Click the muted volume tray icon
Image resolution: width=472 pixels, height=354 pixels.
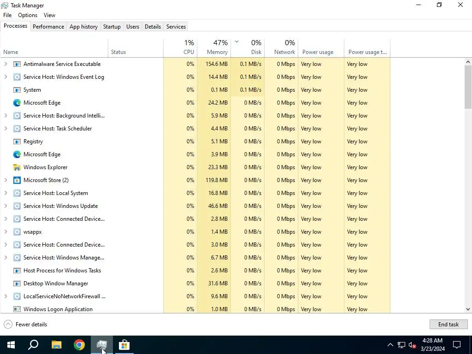tap(413, 345)
